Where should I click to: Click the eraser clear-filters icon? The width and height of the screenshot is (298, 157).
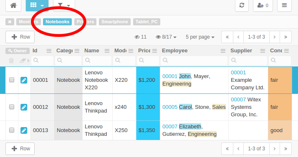point(23,61)
